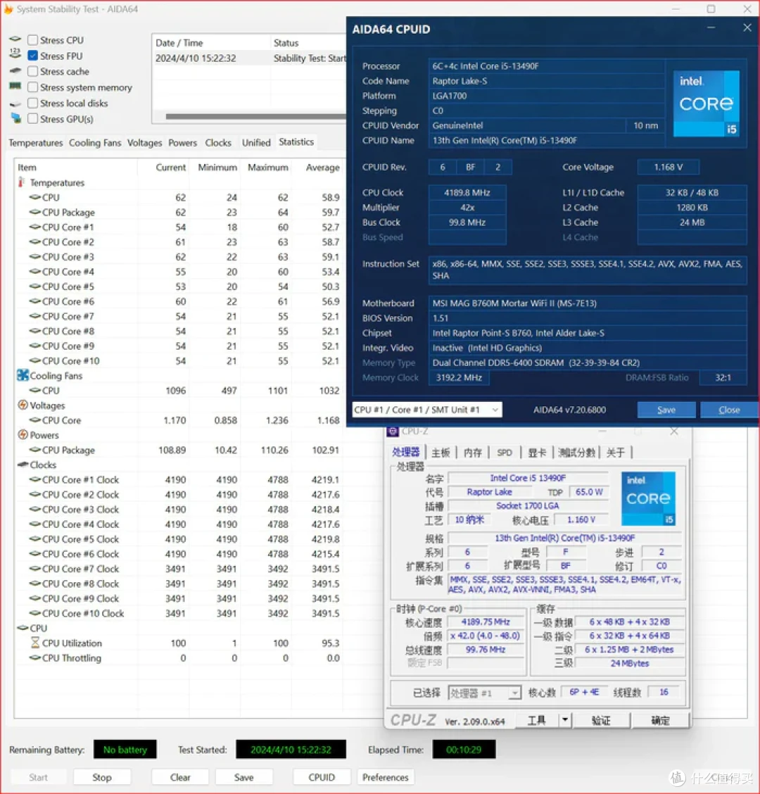The height and width of the screenshot is (794, 760).
Task: Click the AIDA64 flame icon in the title bar
Action: pyautogui.click(x=8, y=8)
